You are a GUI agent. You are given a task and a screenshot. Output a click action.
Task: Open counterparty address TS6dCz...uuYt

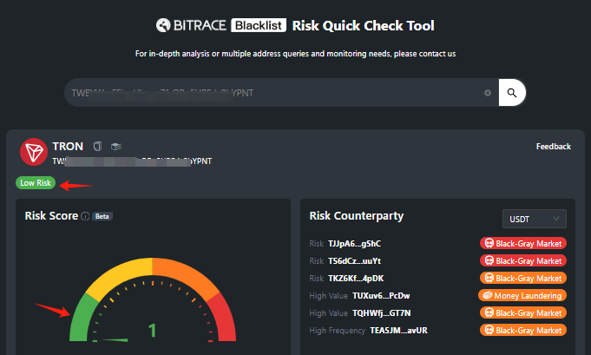tap(354, 260)
